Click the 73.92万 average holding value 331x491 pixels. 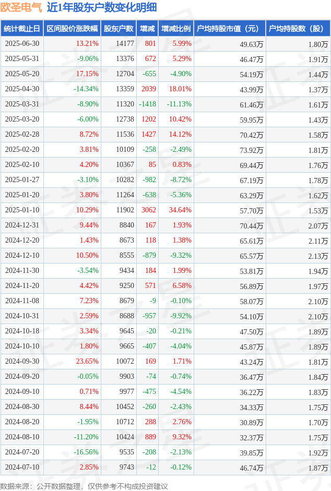(252, 150)
